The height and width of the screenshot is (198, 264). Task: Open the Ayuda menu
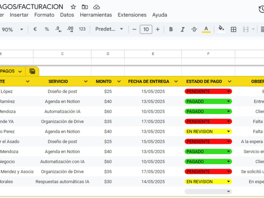click(160, 15)
